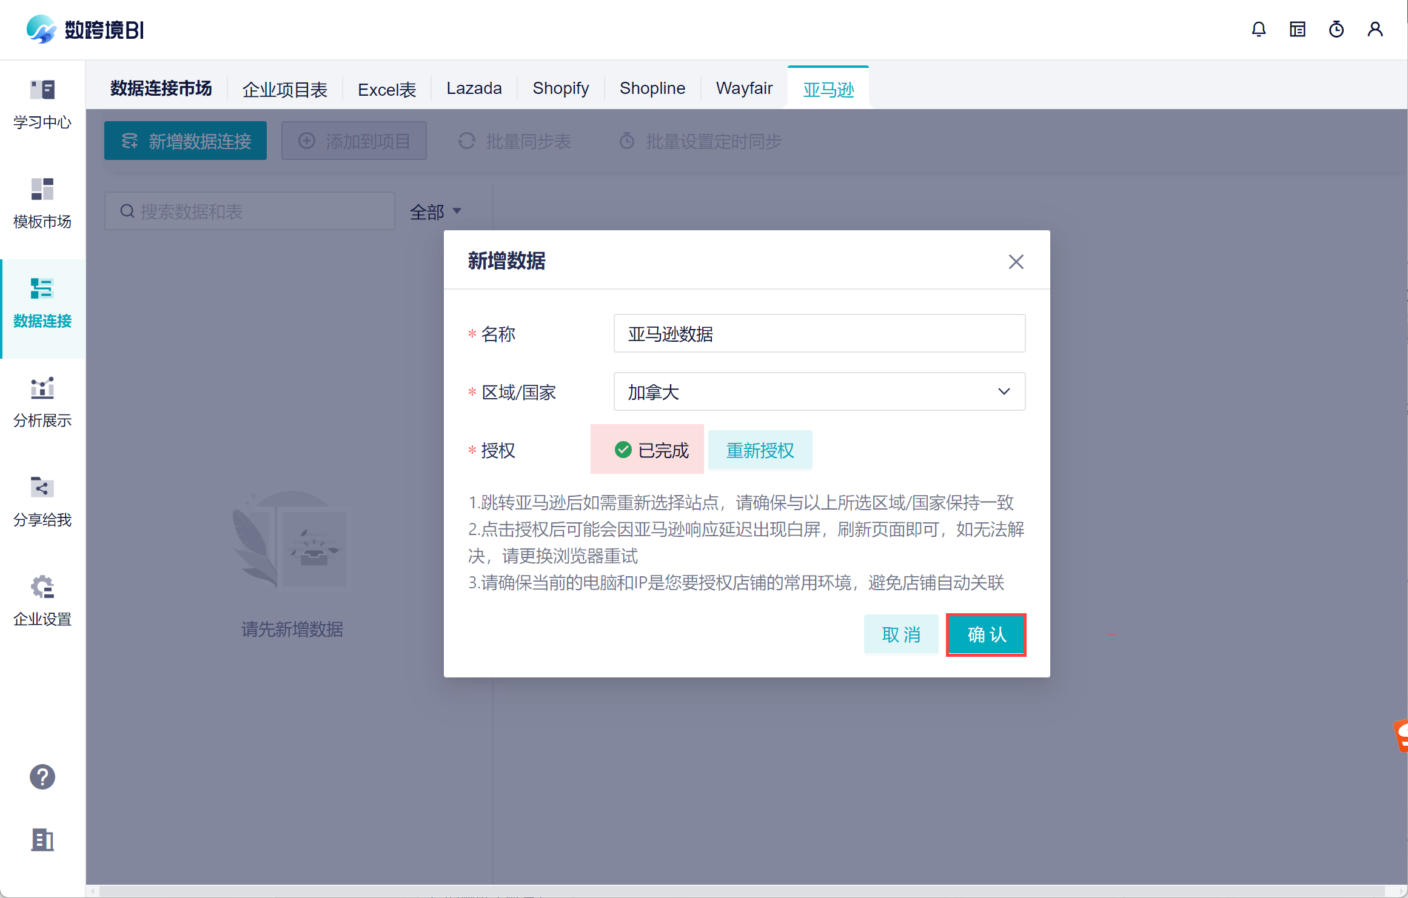Click the building icon at sidebar bottom

click(x=42, y=840)
